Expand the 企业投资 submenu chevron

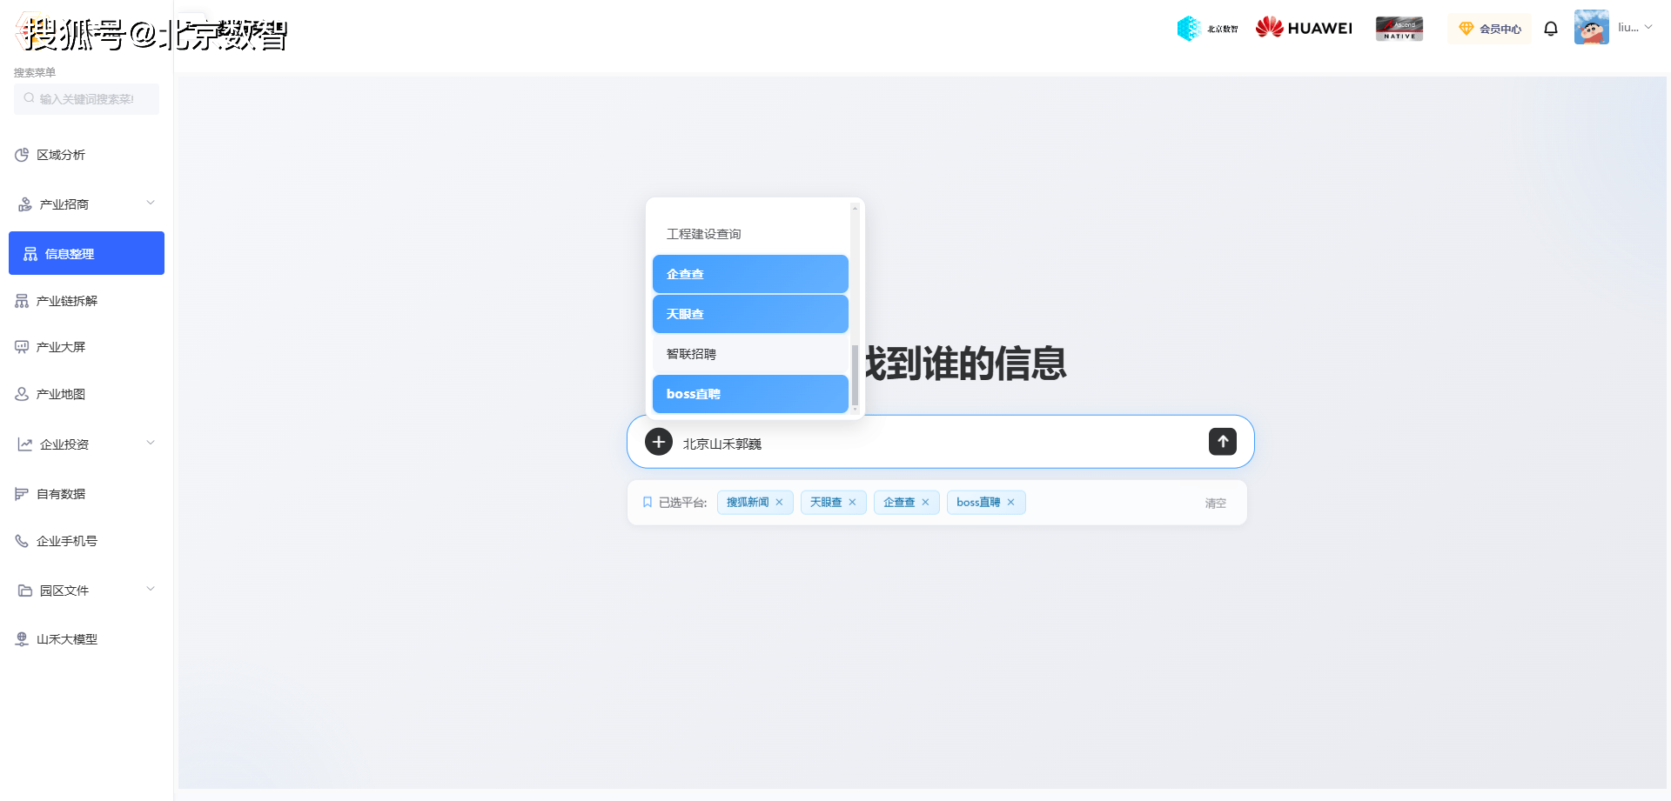pos(151,444)
